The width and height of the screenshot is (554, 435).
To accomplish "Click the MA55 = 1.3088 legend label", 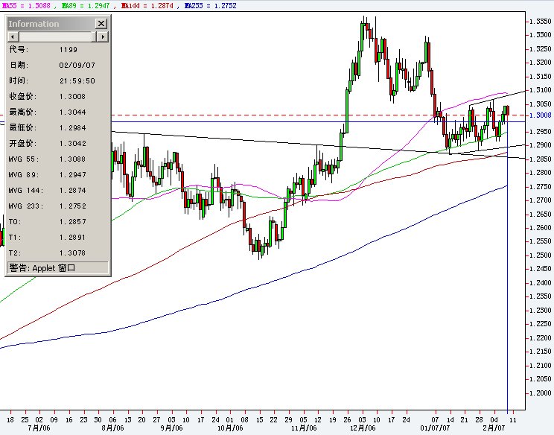I will pyautogui.click(x=26, y=6).
